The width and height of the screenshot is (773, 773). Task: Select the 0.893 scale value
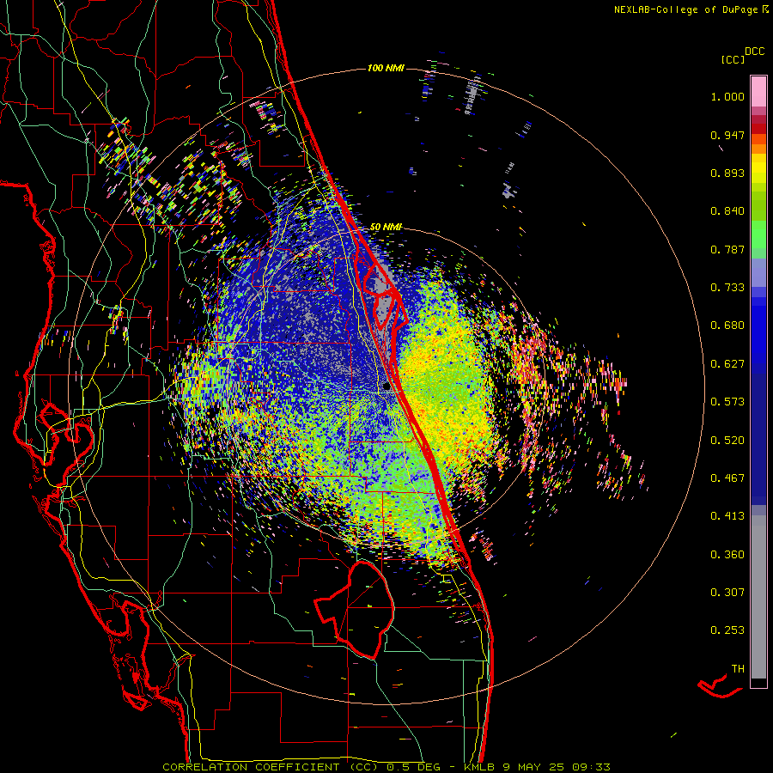pos(727,173)
